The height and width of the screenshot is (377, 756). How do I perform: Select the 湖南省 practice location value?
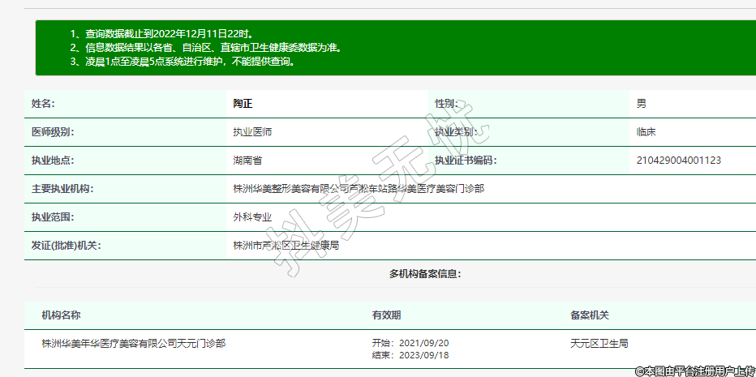247,161
